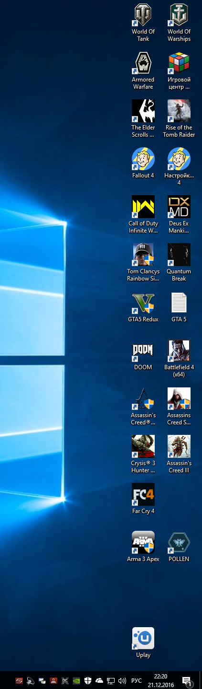Click the Far Cry 4 shortcut
Screen dimensions: 202x689
click(x=143, y=494)
